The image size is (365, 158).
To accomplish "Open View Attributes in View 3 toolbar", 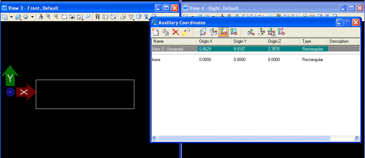I will point(5,17).
